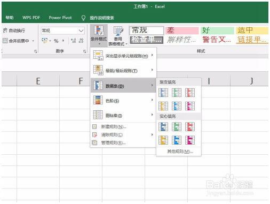Click More Rules (其他规则) in data bars flyout

179,152
